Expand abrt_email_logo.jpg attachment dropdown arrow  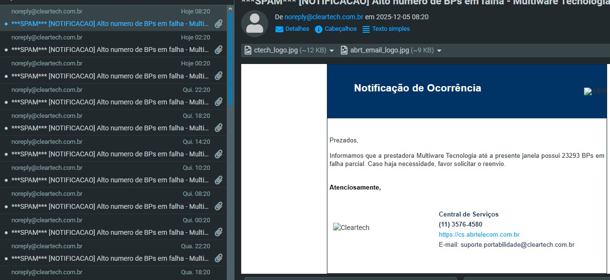(439, 51)
